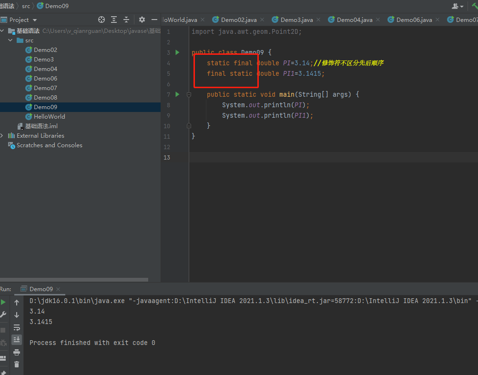
Task: Click the fold end marker at line 10
Action: point(189,126)
